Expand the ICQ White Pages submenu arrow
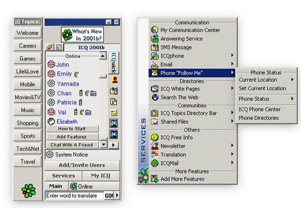The height and width of the screenshot is (208, 301). click(x=232, y=88)
